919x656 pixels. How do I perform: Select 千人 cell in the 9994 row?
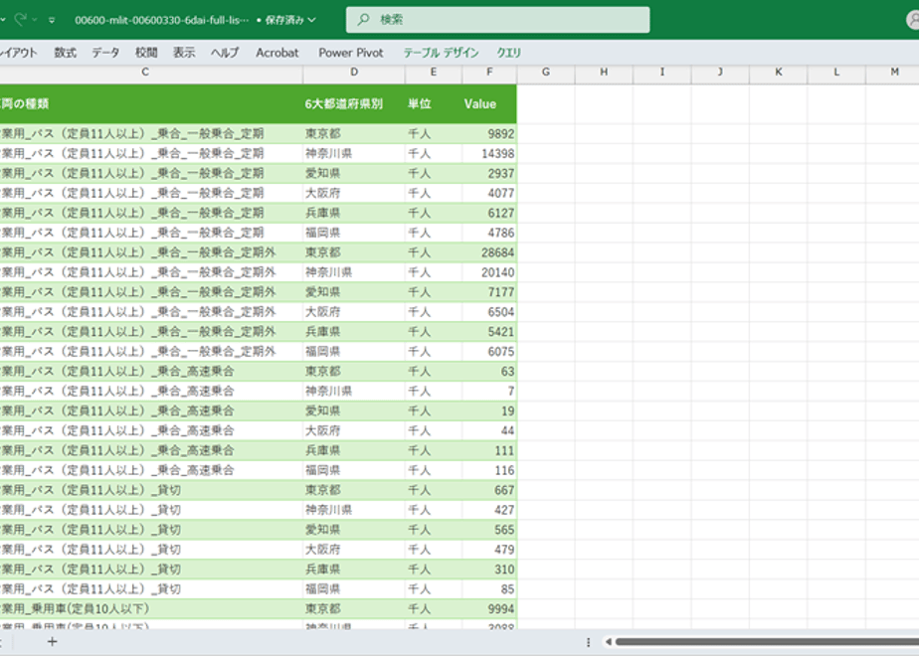[x=433, y=609]
